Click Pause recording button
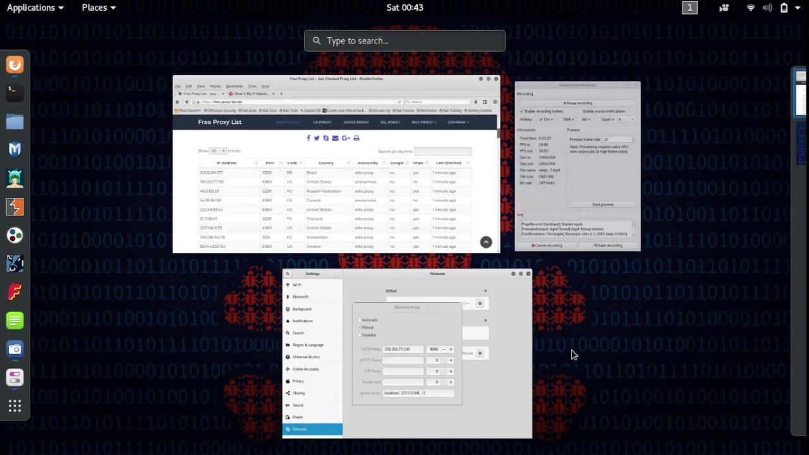809x455 pixels. (x=578, y=103)
